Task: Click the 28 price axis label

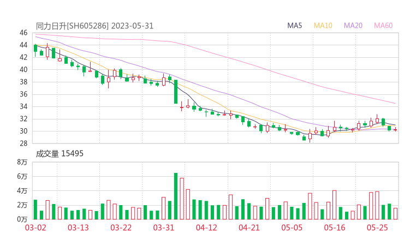Action: [23, 143]
